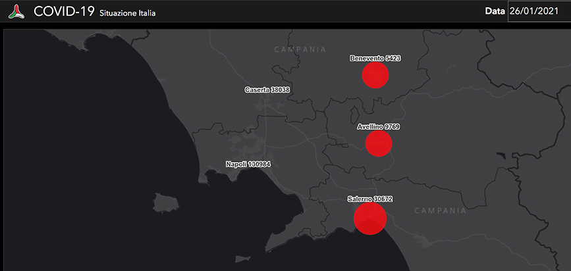Select the Benevento red circle marker
Image resolution: width=571 pixels, height=271 pixels.
tap(375, 75)
